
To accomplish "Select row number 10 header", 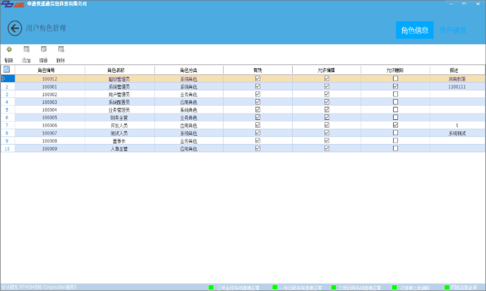I will 7,148.
